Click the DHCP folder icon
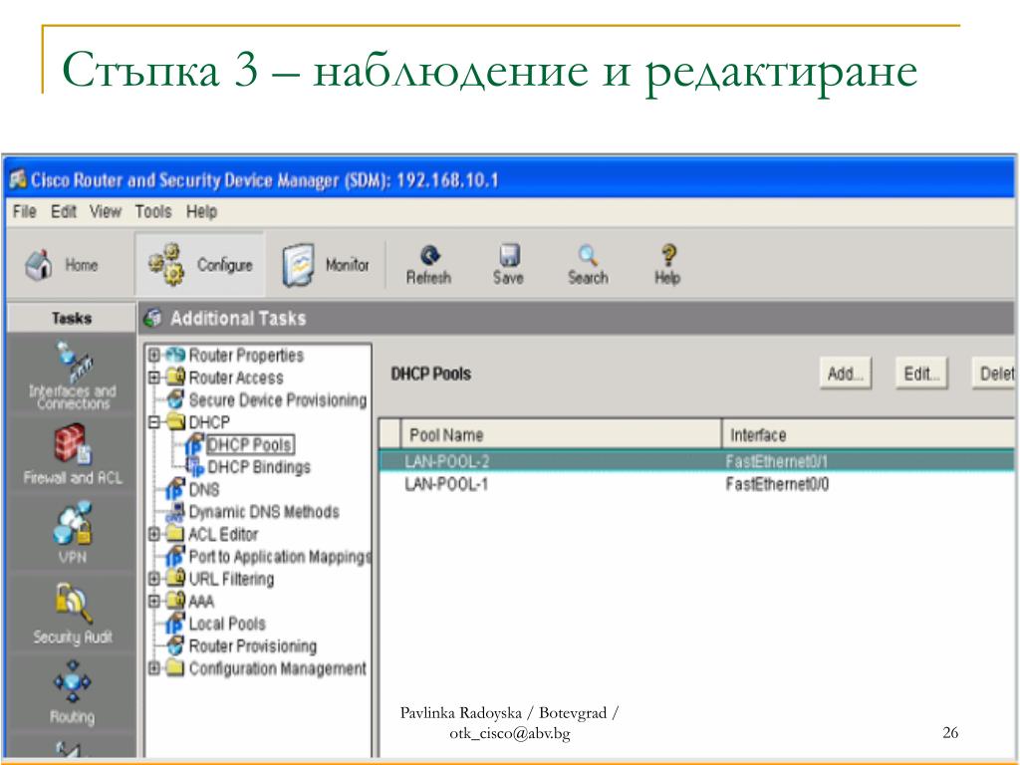The width and height of the screenshot is (1020, 765). [176, 421]
